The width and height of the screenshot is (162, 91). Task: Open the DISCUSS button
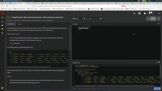[96, 89]
